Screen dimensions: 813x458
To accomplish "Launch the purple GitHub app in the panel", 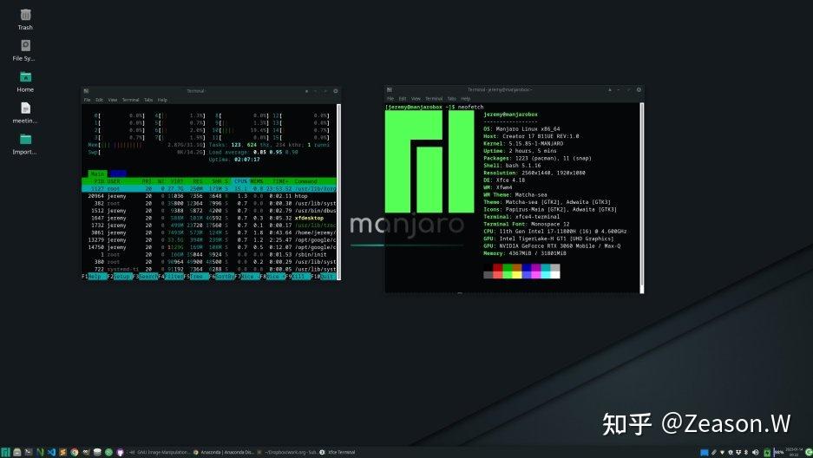I will pos(120,452).
